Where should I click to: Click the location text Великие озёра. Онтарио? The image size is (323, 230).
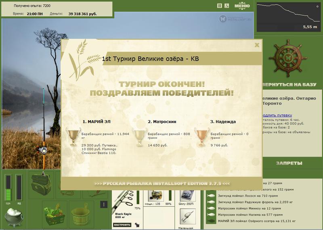tap(289, 98)
